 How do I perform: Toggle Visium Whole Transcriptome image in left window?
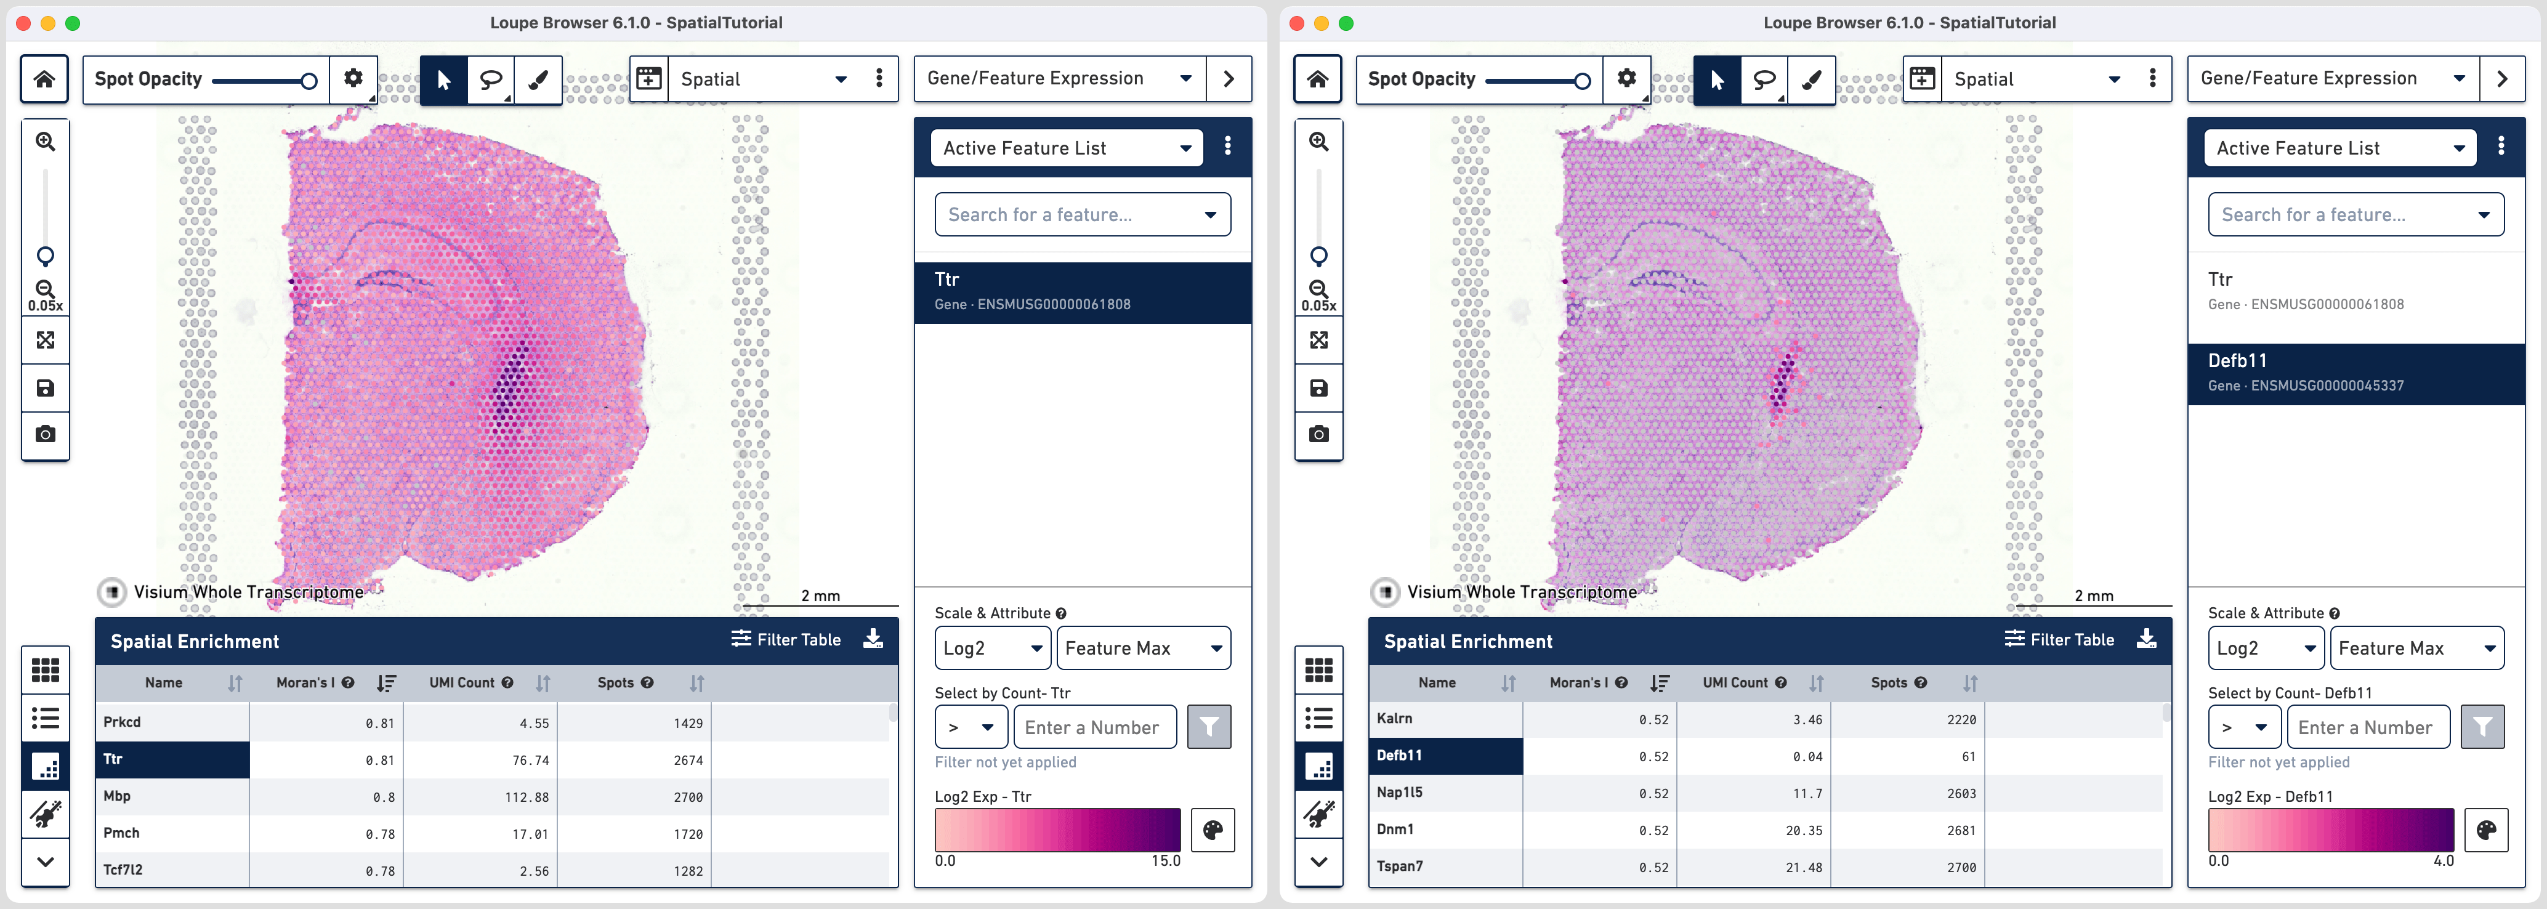(111, 591)
